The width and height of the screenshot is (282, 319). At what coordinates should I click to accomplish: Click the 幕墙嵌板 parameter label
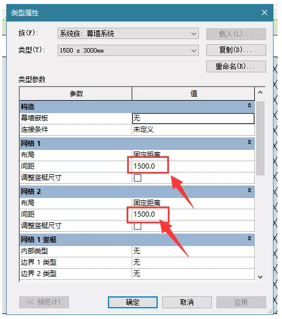[x=34, y=118]
